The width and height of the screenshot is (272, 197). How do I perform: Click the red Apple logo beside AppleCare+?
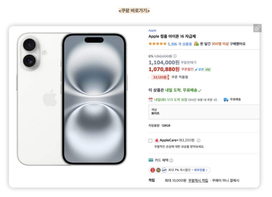pyautogui.click(x=157, y=141)
